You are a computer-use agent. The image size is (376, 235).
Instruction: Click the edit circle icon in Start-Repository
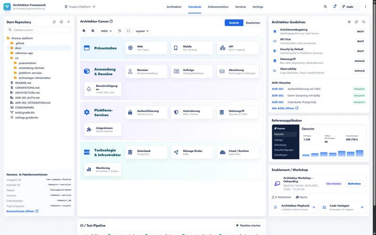(62, 22)
